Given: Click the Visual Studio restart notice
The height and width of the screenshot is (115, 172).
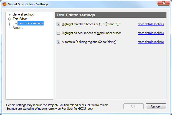Looking at the screenshot, I should tap(57, 105).
